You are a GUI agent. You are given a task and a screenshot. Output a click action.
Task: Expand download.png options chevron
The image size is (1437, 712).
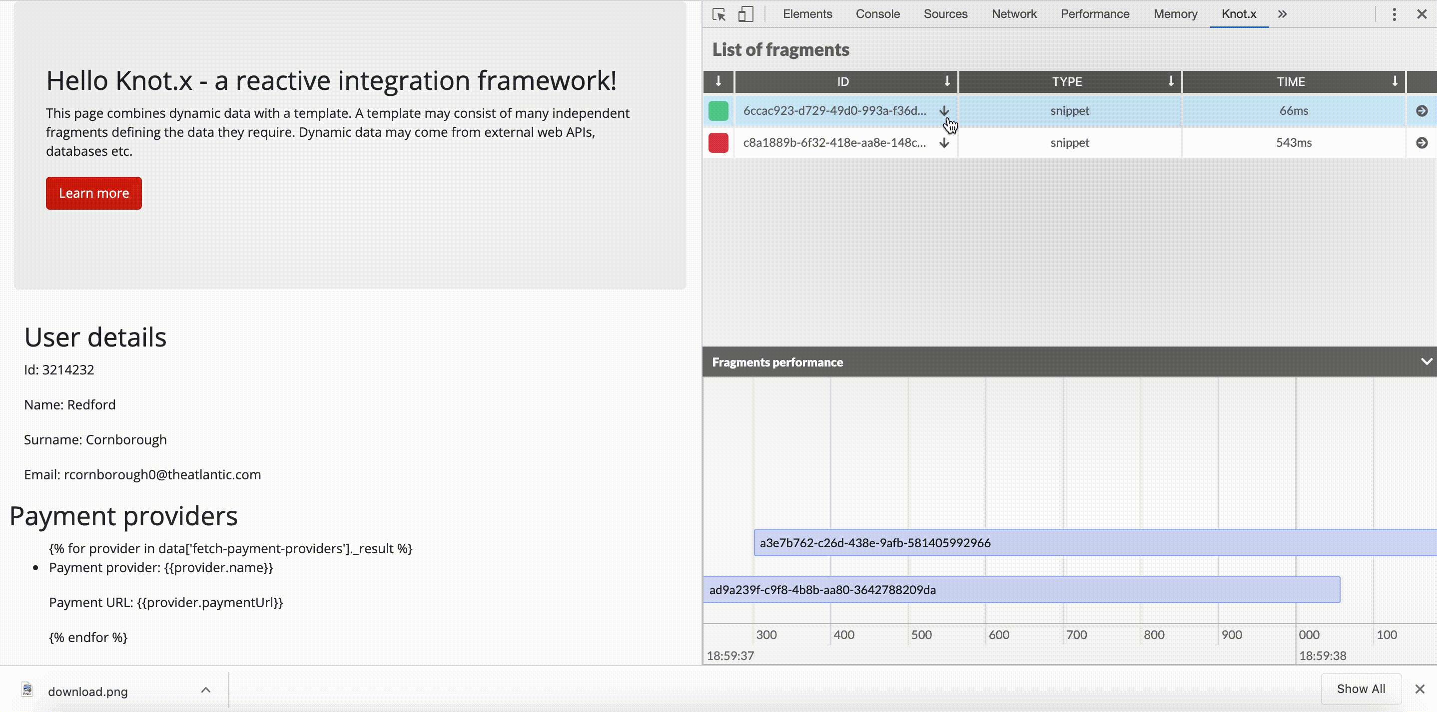click(x=206, y=690)
